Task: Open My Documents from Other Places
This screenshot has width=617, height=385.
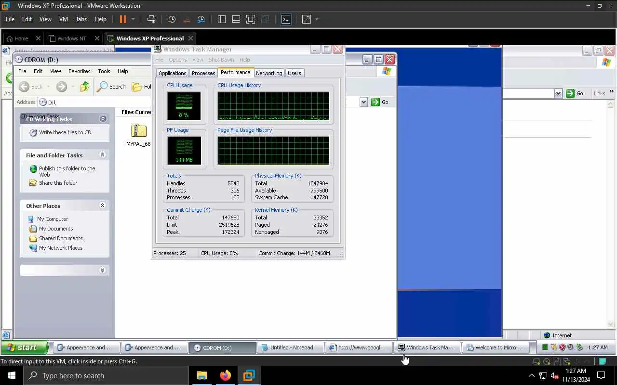Action: tap(56, 229)
